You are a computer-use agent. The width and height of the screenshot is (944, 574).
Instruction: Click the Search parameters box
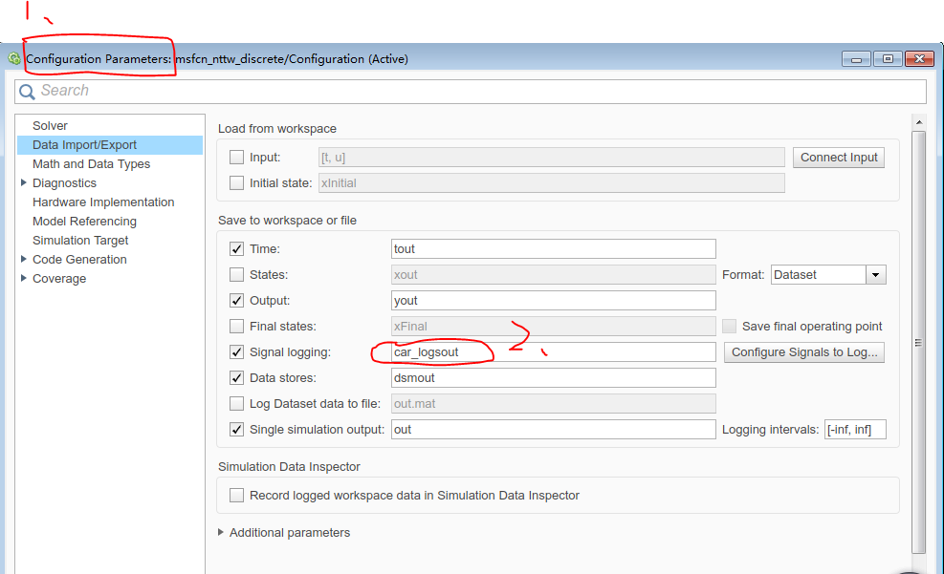point(478,91)
